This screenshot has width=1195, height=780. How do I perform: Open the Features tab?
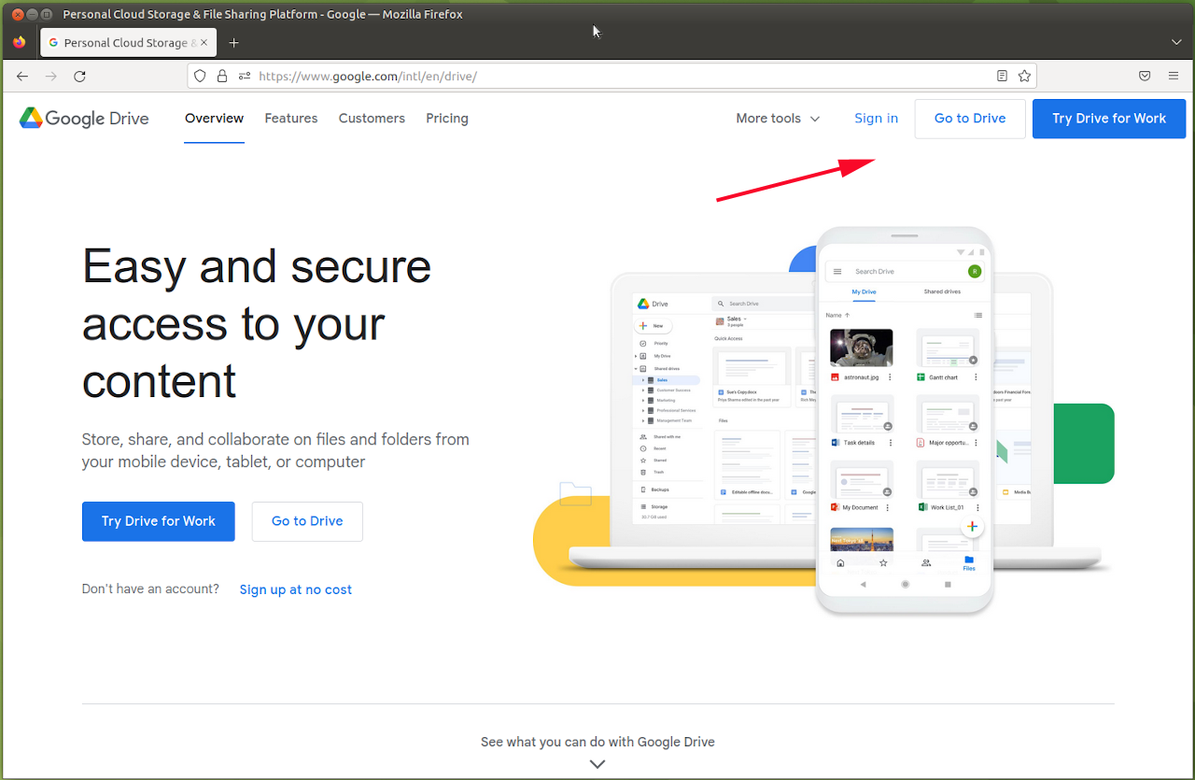291,119
